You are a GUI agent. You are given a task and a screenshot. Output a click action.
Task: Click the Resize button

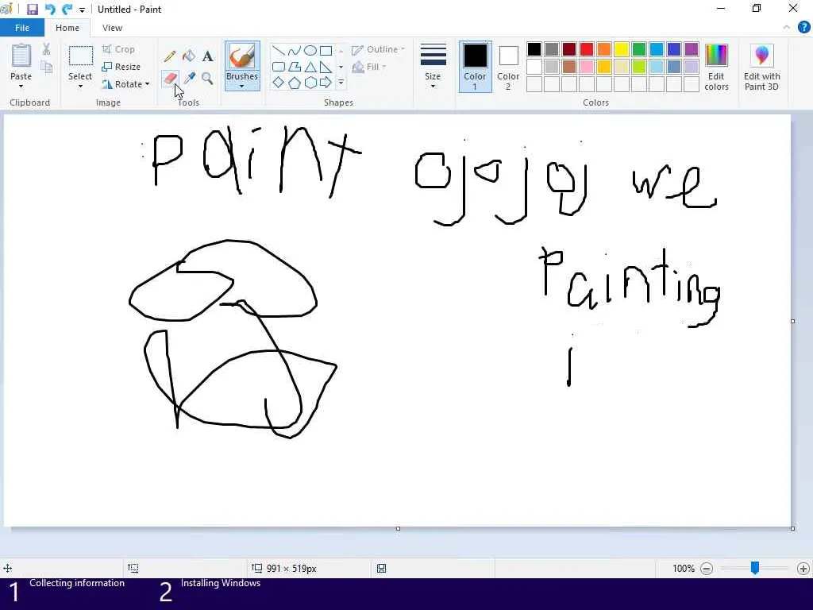(121, 67)
